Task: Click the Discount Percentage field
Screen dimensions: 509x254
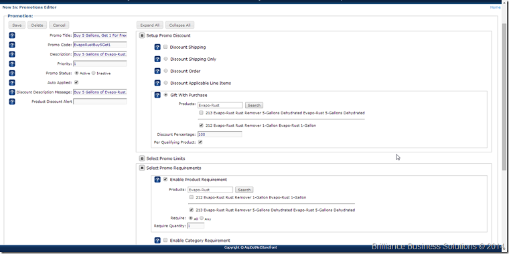Action: point(220,134)
